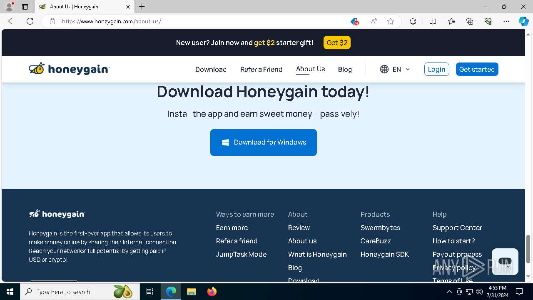Reload the page with refresh icon
This screenshot has height=300, width=533.
click(30, 21)
